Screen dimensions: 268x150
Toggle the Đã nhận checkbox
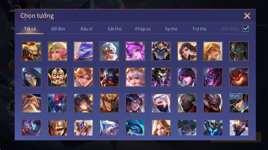tap(246, 28)
